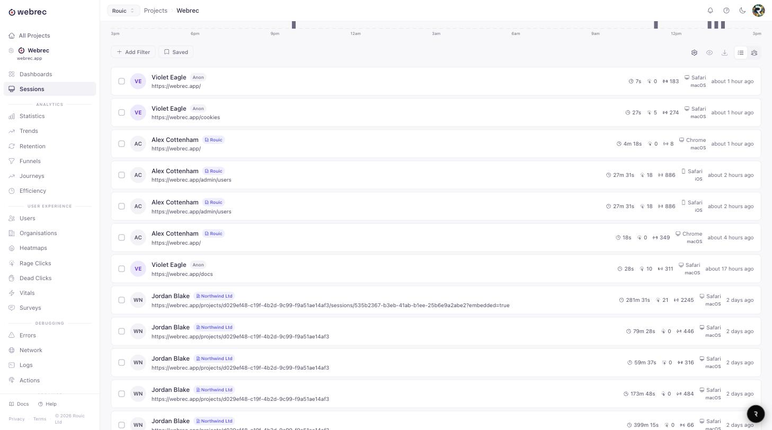The width and height of the screenshot is (772, 430).
Task: Go to the Projects breadcrumb
Action: [x=156, y=11]
